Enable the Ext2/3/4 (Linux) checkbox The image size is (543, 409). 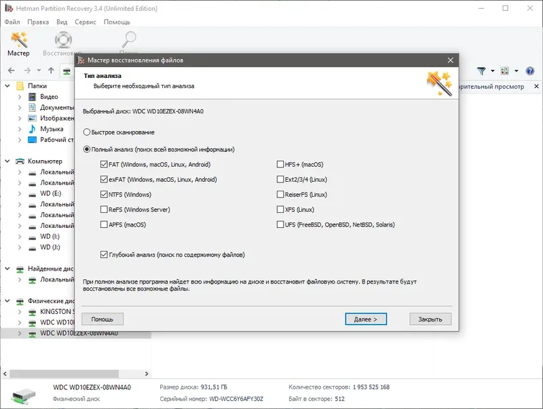(x=280, y=179)
